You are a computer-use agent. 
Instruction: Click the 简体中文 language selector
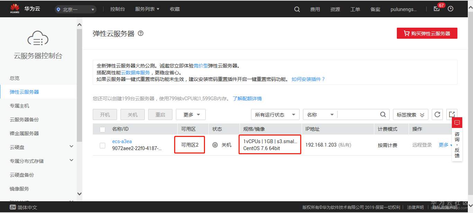point(27,207)
